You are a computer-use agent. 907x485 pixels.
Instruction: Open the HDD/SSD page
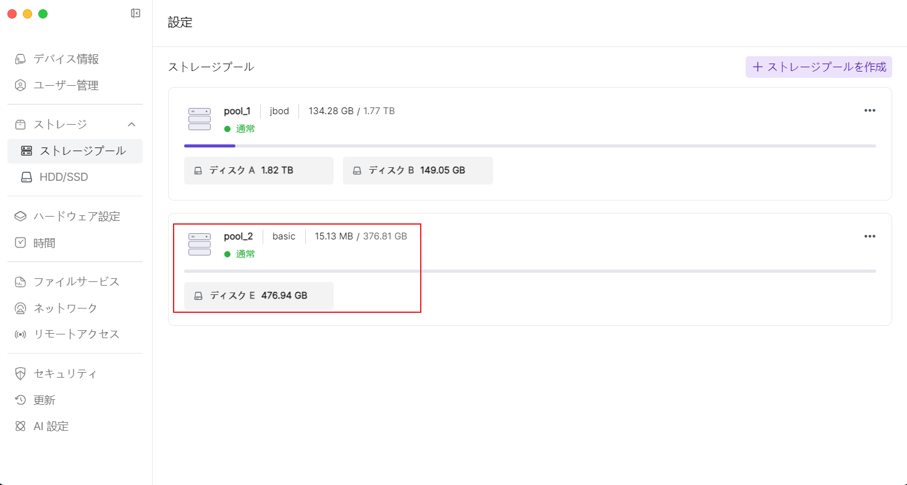[64, 178]
